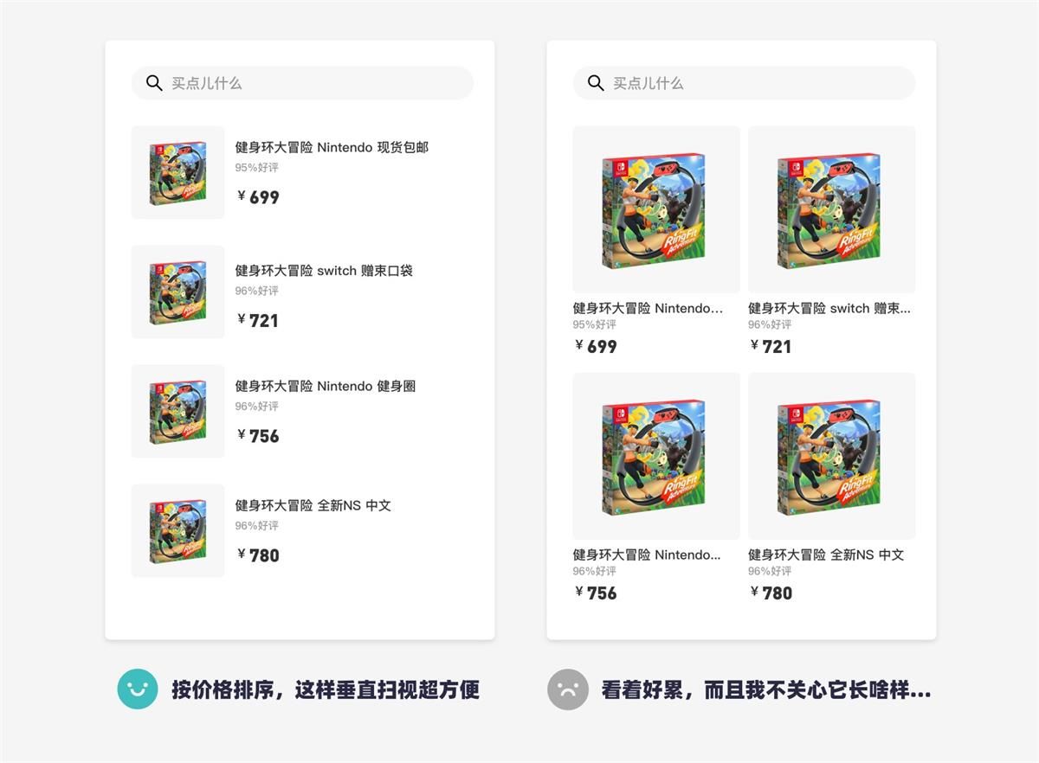Image resolution: width=1039 pixels, height=763 pixels.
Task: Open list thumbnail for the ¥699 product
Action: point(177,172)
